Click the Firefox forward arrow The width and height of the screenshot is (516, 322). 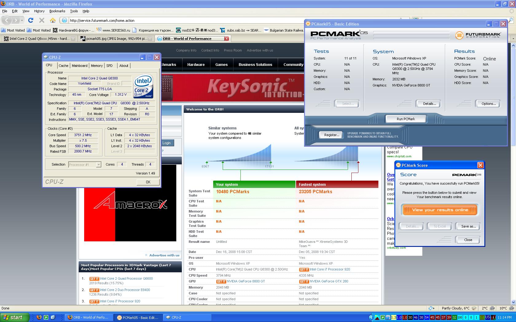coord(16,20)
